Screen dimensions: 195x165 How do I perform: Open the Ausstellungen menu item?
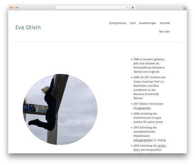click(x=147, y=23)
